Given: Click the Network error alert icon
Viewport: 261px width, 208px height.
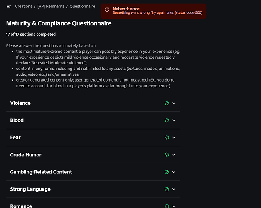Looking at the screenshot, I should coord(107,10).
